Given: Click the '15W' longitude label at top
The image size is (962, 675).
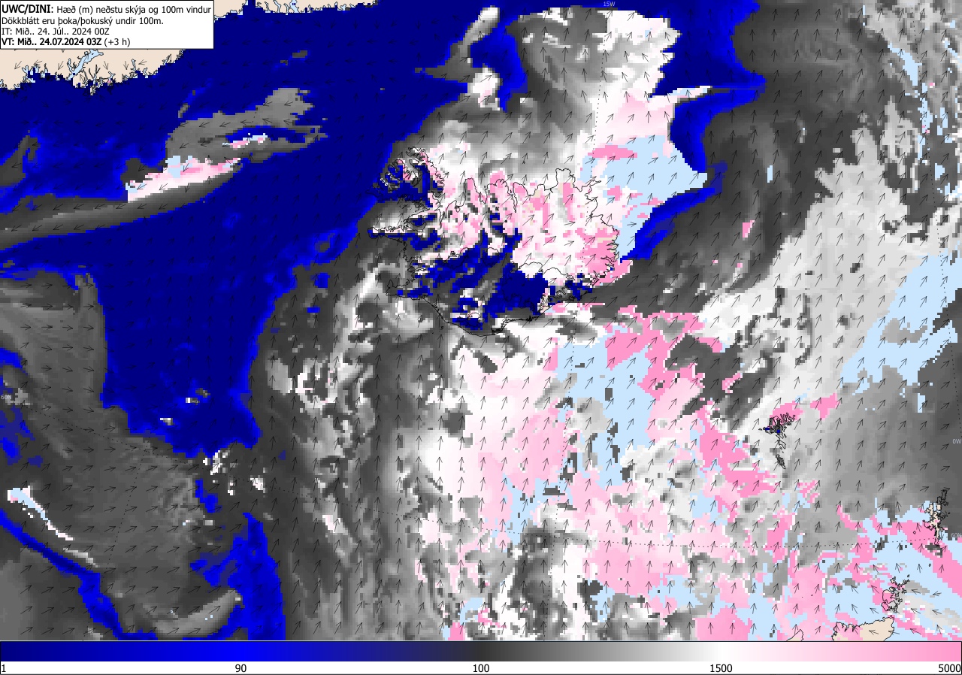Looking at the screenshot, I should pos(608,4).
